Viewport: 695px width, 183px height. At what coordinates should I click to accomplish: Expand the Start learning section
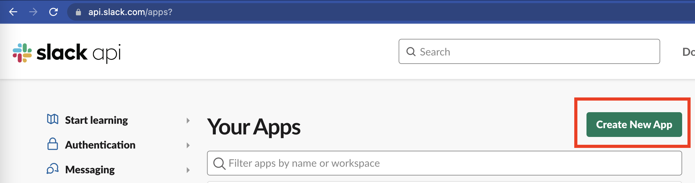click(x=188, y=120)
